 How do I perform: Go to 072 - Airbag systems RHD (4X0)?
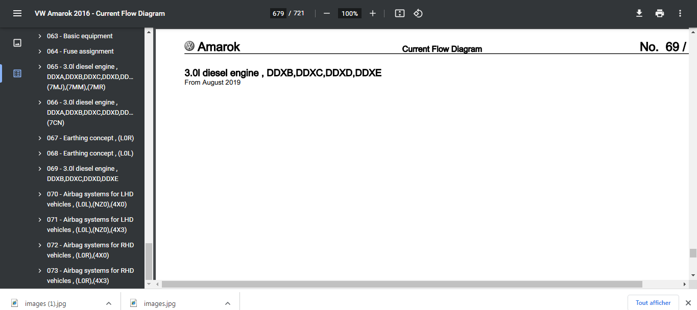pyautogui.click(x=90, y=250)
